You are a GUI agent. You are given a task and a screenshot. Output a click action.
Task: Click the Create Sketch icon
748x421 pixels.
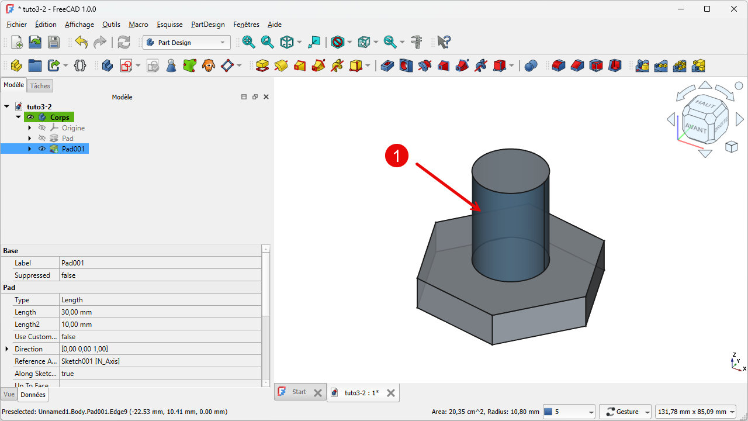126,65
